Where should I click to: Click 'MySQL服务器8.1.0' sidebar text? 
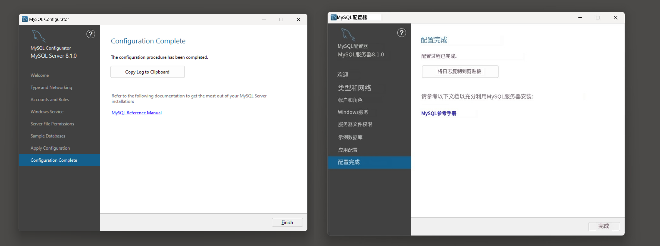pyautogui.click(x=361, y=54)
